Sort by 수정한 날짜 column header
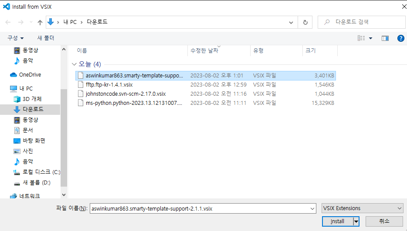 (x=204, y=50)
